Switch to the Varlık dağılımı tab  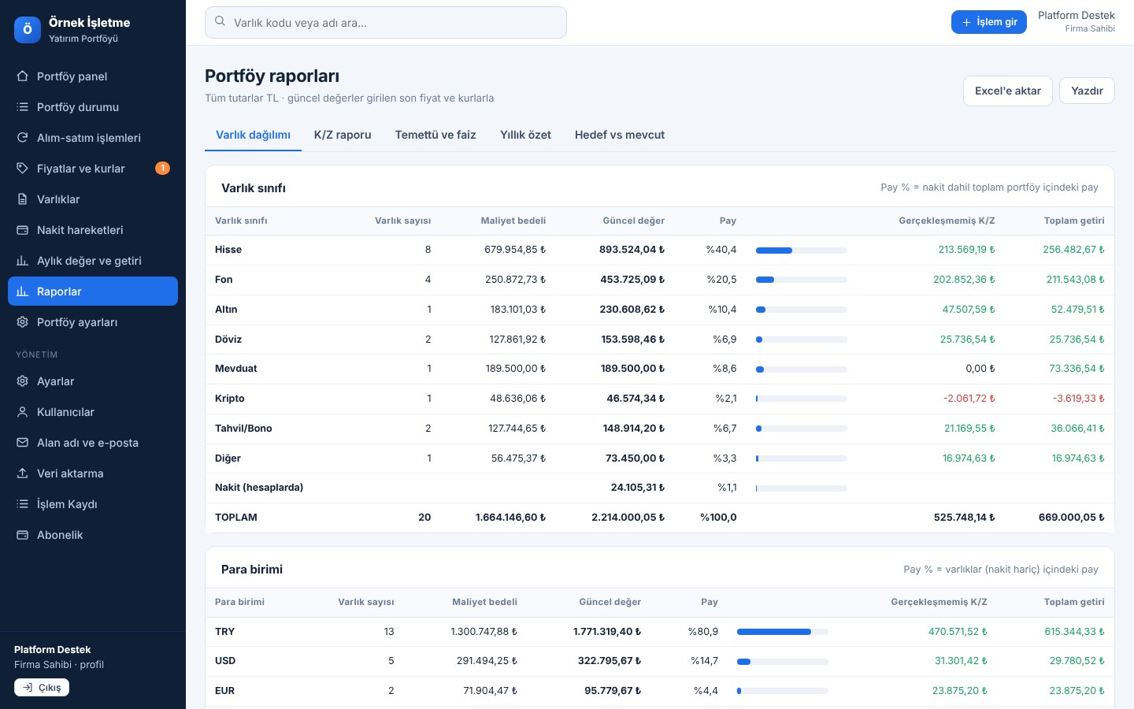[x=253, y=135]
